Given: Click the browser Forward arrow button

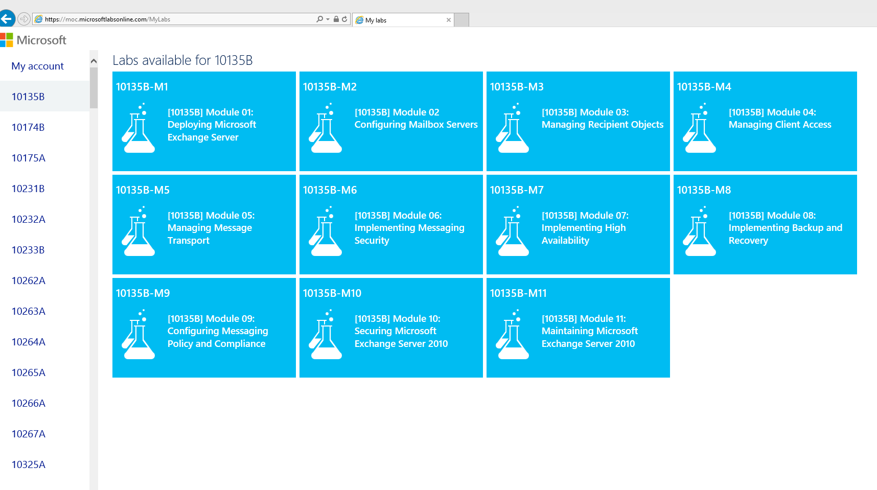Looking at the screenshot, I should (24, 19).
